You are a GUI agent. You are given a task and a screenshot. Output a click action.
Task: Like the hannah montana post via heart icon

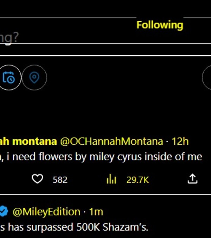(37, 180)
